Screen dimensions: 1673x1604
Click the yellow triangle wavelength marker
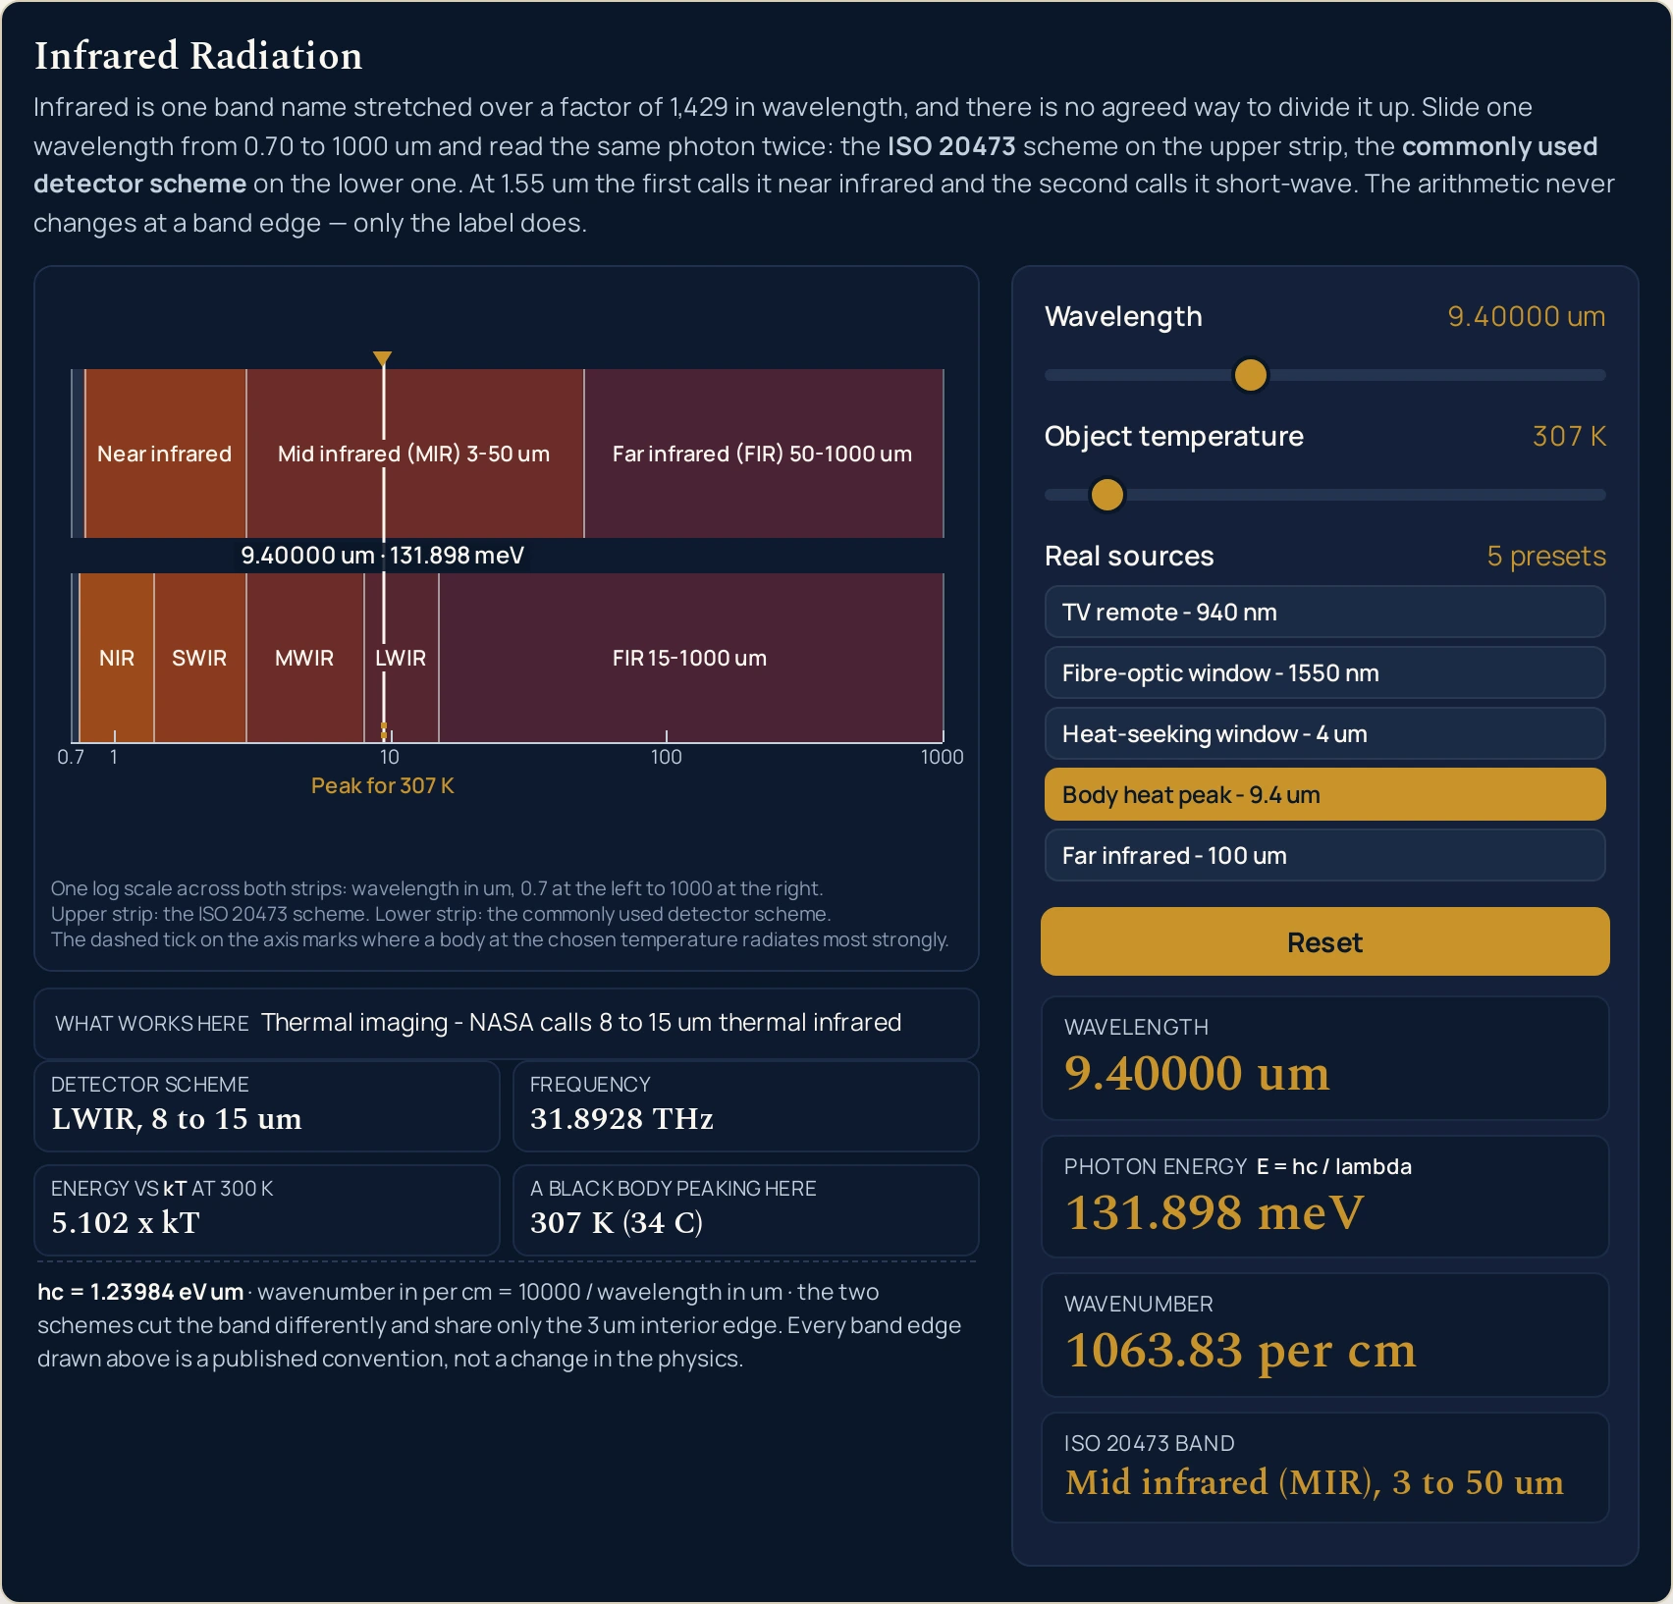(x=383, y=358)
